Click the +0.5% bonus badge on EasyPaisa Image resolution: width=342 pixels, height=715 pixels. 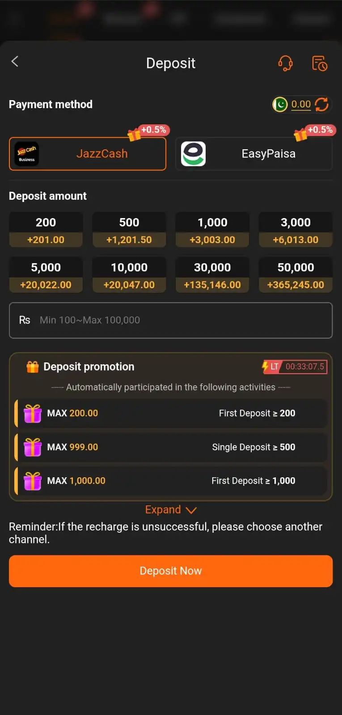click(321, 130)
